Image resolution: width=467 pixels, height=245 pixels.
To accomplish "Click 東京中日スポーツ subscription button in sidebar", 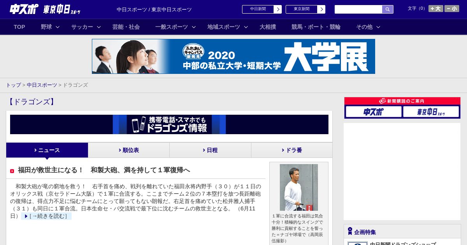I will pyautogui.click(x=431, y=112).
